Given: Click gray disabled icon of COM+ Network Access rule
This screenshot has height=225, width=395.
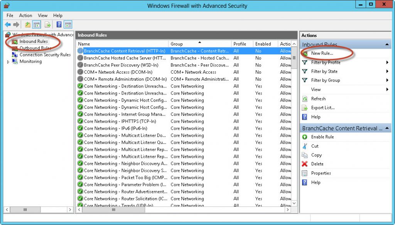Looking at the screenshot, I should (x=80, y=72).
